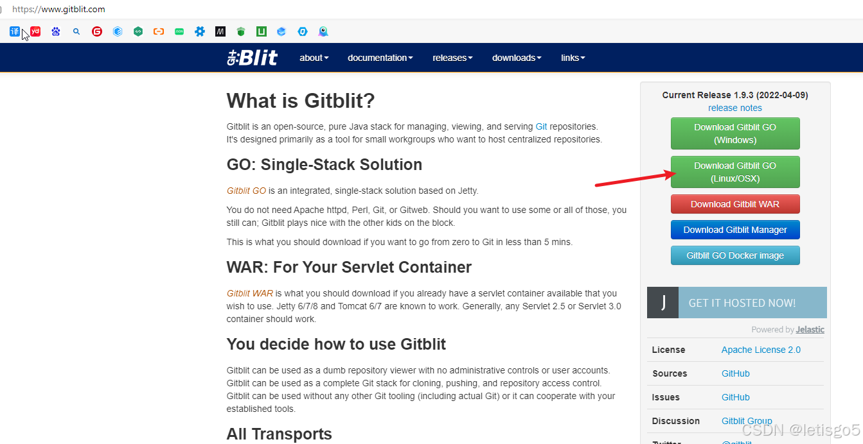Open the downloads dropdown menu
This screenshot has width=863, height=444.
[517, 58]
